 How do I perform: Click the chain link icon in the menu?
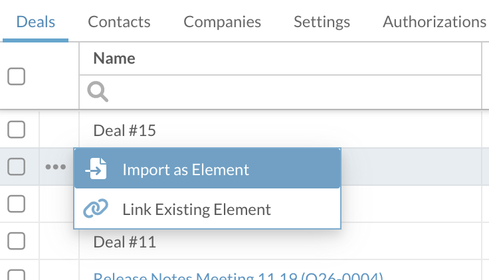click(x=96, y=209)
